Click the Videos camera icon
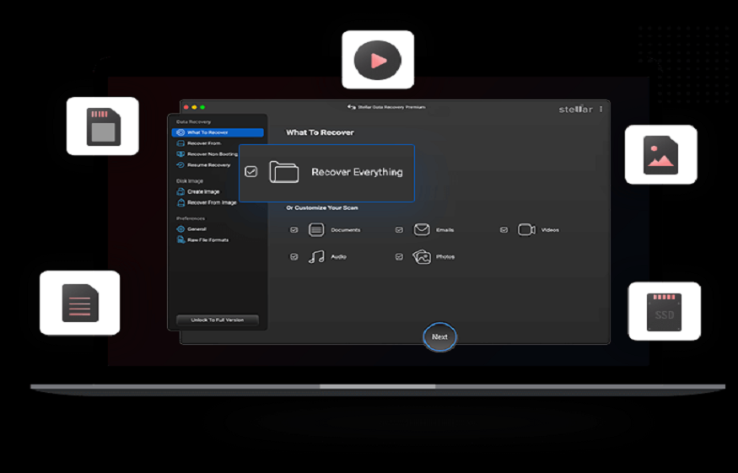 point(526,230)
